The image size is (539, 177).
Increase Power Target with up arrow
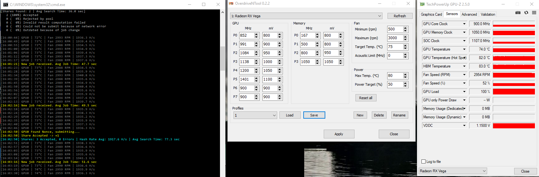(x=405, y=83)
